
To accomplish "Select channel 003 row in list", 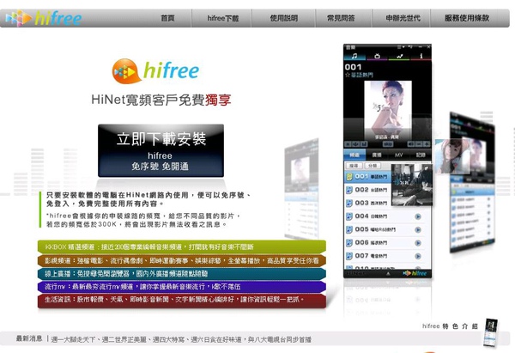I will click(368, 203).
